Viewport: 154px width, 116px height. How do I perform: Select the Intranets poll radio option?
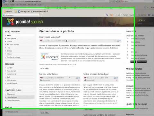tap(128, 52)
